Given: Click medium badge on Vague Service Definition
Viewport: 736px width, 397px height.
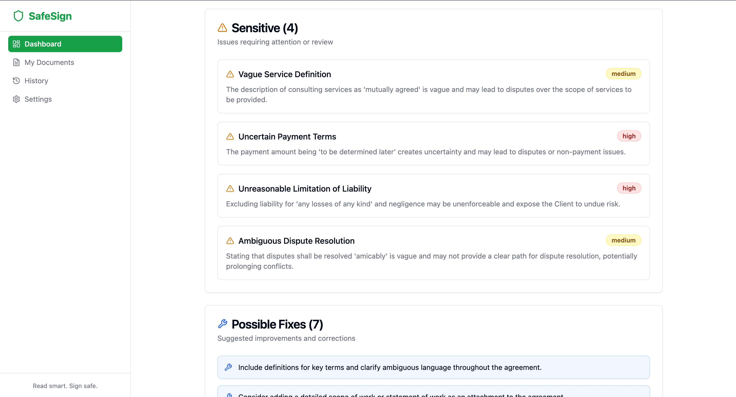Looking at the screenshot, I should pos(623,74).
